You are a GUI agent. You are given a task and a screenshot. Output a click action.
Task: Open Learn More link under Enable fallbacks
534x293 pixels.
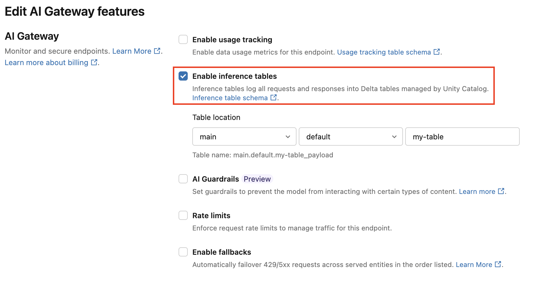[x=474, y=265]
